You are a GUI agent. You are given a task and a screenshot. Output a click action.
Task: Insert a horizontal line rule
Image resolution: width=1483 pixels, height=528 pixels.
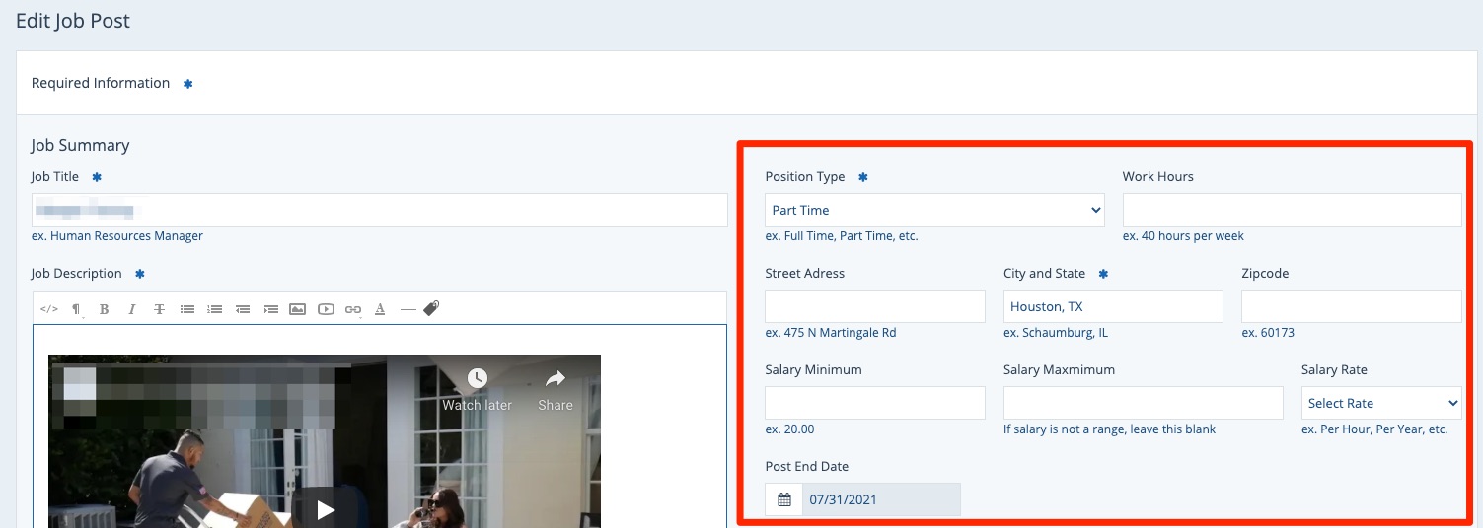click(x=408, y=309)
